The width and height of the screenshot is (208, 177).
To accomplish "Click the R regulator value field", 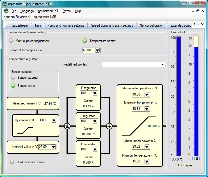I will [86, 93].
